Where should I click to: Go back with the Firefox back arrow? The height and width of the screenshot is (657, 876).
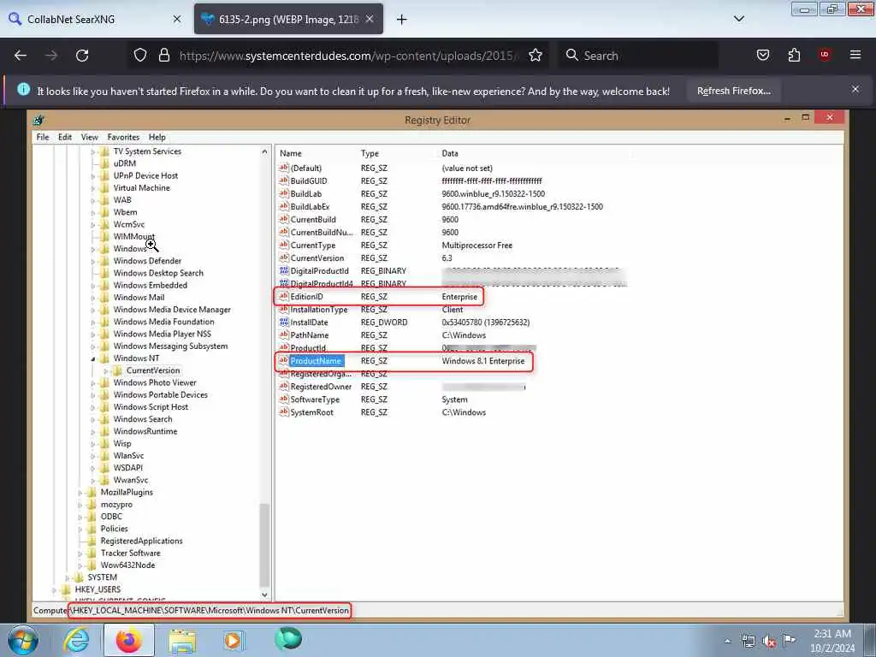[x=21, y=56]
